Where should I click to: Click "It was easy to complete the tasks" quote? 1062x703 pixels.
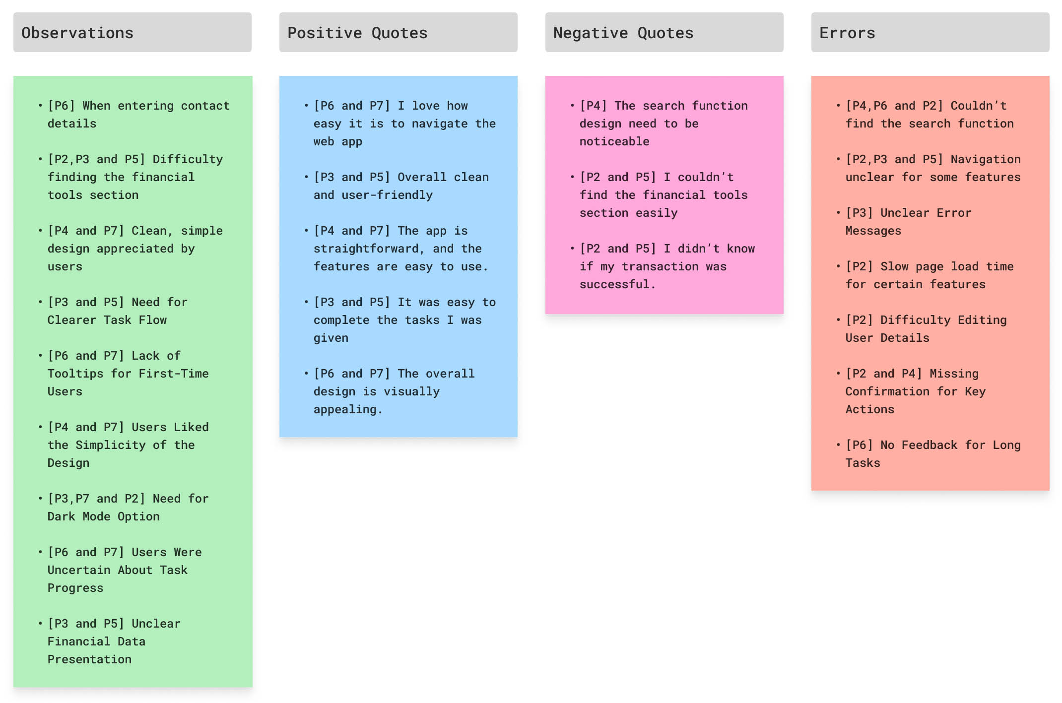[x=404, y=320]
